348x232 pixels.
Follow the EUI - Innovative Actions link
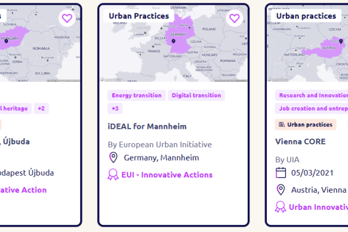click(167, 175)
